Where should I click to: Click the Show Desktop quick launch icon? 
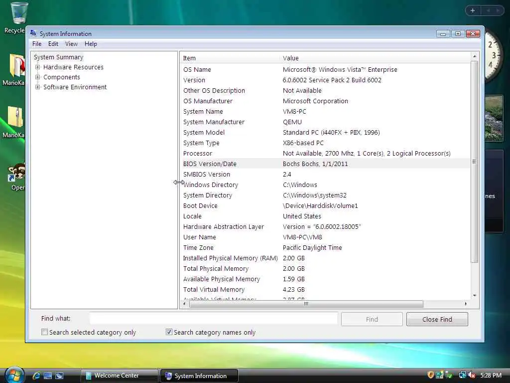(x=48, y=376)
